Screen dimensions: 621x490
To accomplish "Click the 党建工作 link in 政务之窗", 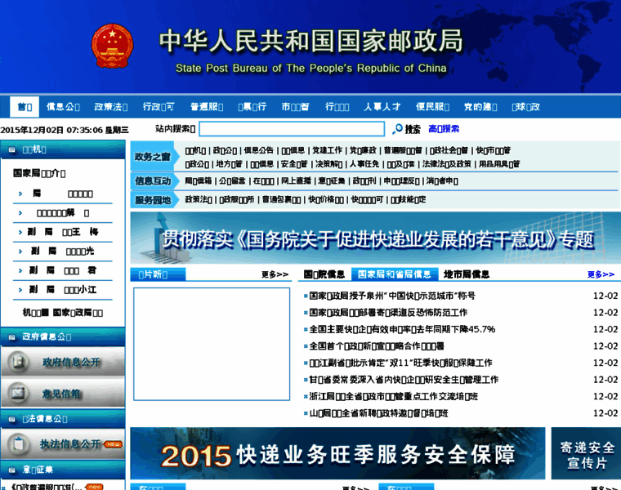I will [327, 150].
